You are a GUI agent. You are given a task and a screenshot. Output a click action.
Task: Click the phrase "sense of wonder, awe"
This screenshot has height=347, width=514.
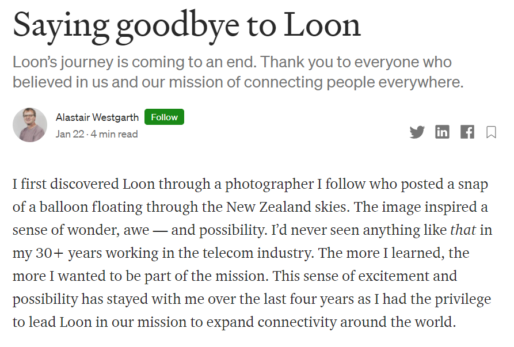80,230
